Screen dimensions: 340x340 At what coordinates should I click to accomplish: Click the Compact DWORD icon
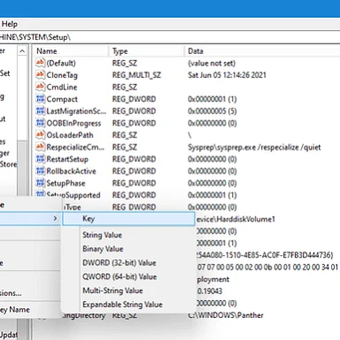40,99
